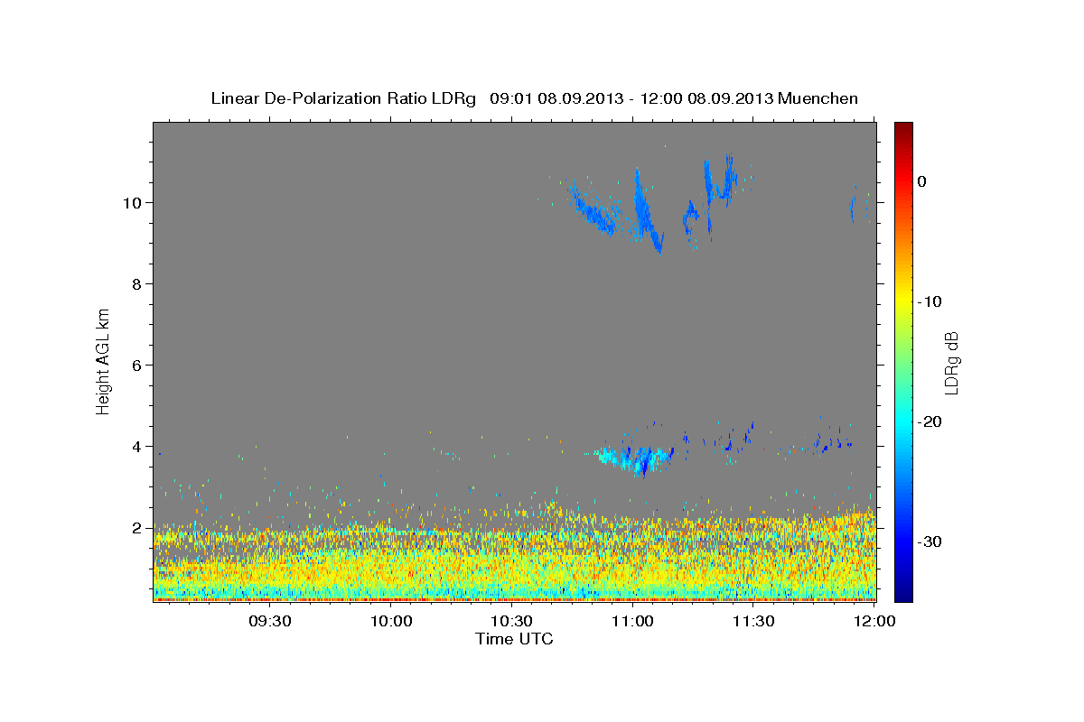Click the 'LDRg dB' colorbar label

(x=951, y=362)
